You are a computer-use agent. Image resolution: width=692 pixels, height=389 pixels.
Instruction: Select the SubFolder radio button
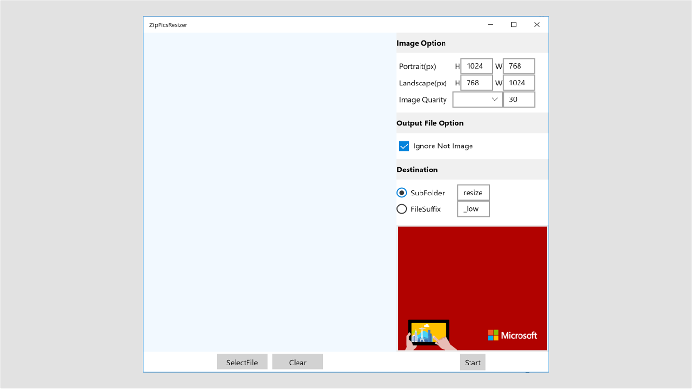click(402, 193)
